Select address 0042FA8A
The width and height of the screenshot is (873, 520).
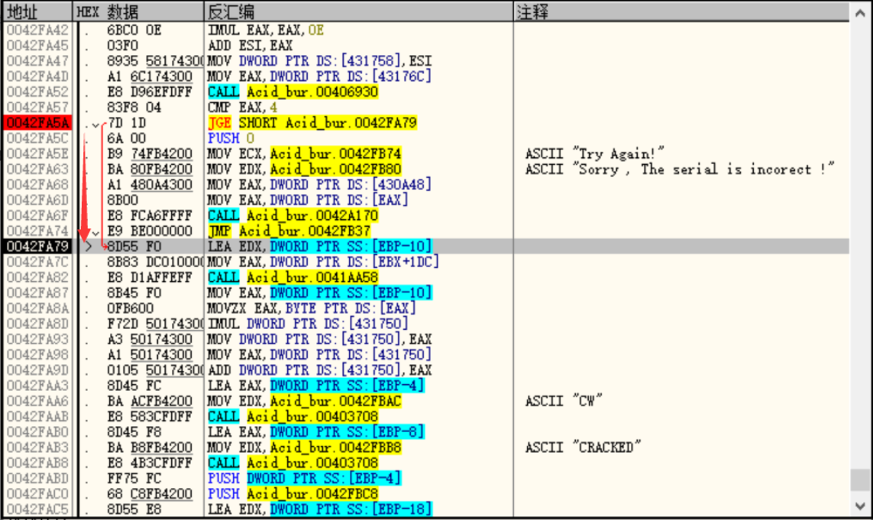(37, 308)
